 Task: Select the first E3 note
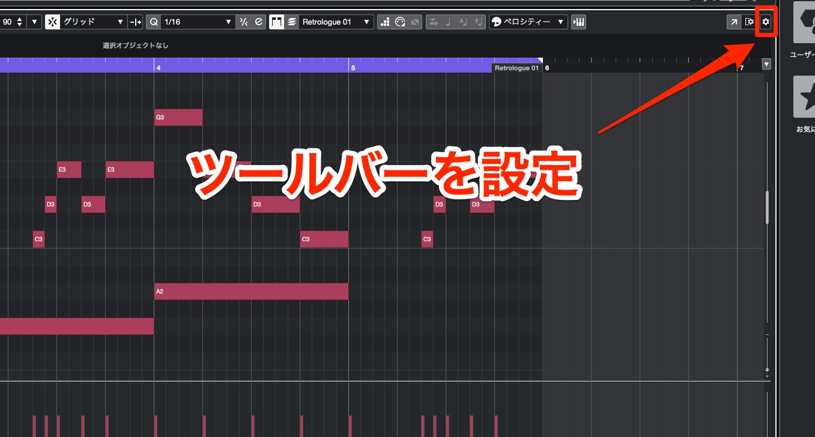pyautogui.click(x=69, y=170)
